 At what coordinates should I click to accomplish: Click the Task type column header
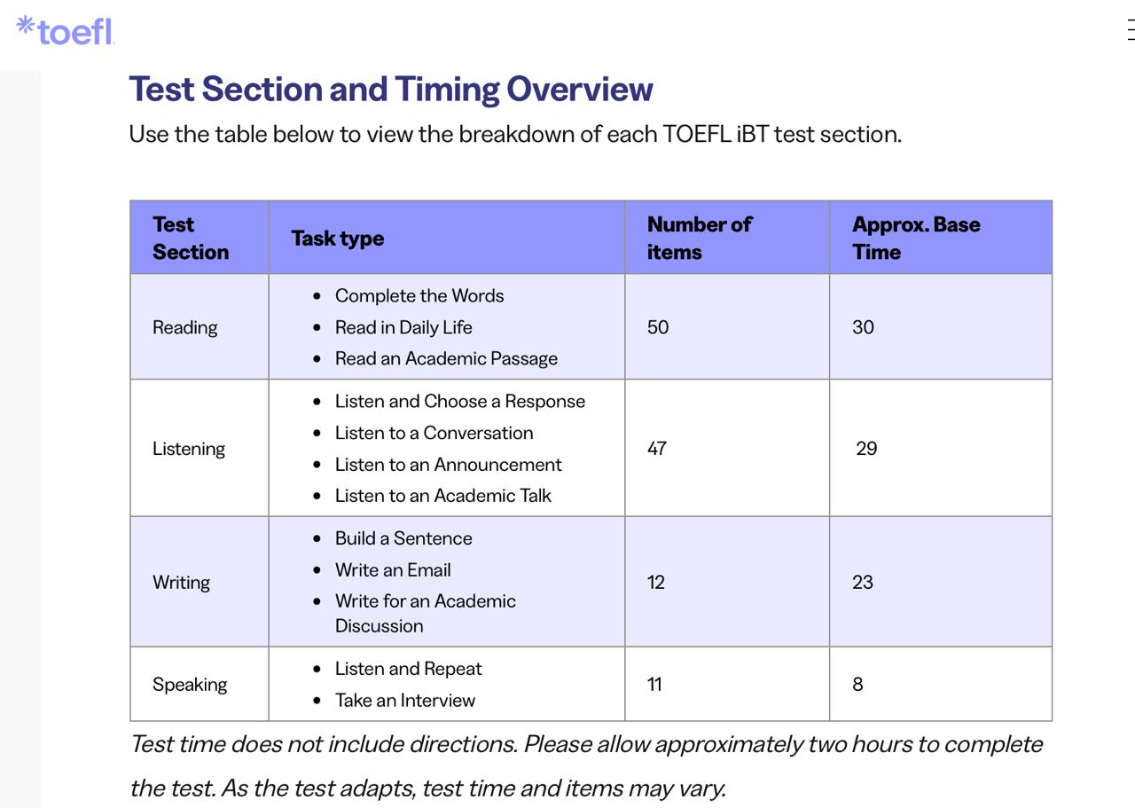(x=338, y=238)
